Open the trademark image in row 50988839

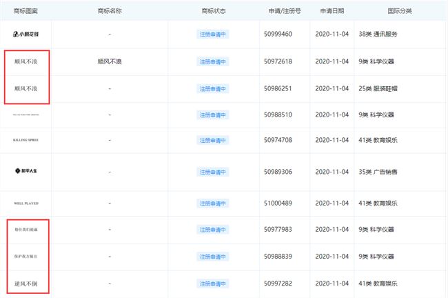(26, 257)
